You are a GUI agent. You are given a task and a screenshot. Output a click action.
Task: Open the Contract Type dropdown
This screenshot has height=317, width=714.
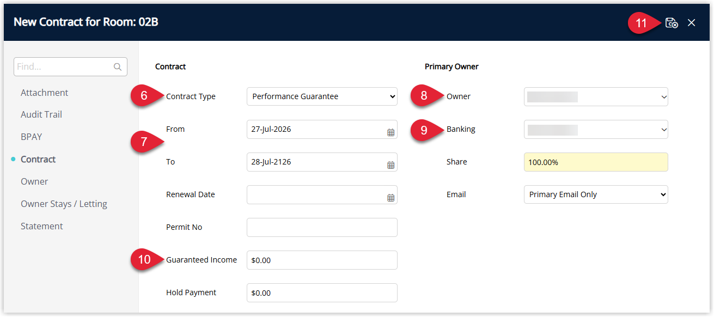click(x=322, y=96)
